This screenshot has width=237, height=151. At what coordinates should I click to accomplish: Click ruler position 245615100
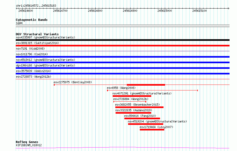pyautogui.click(x=199, y=11)
